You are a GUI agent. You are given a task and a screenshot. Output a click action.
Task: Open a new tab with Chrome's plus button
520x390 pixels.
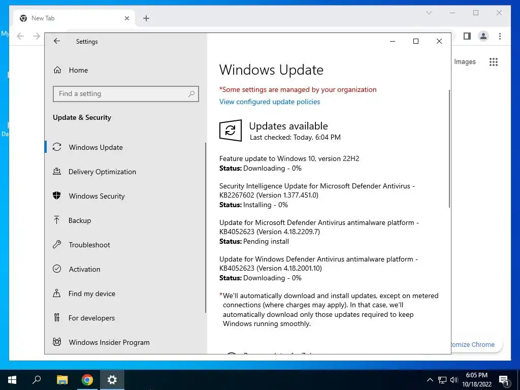(146, 18)
